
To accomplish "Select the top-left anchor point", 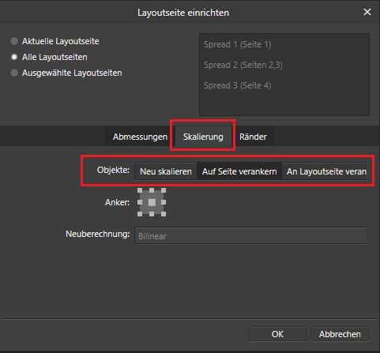I will [140, 190].
